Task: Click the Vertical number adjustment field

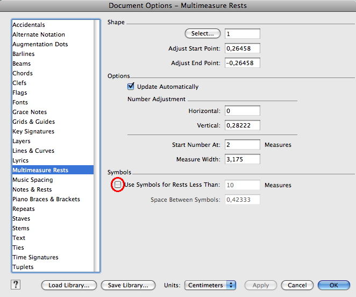Action: click(242, 125)
